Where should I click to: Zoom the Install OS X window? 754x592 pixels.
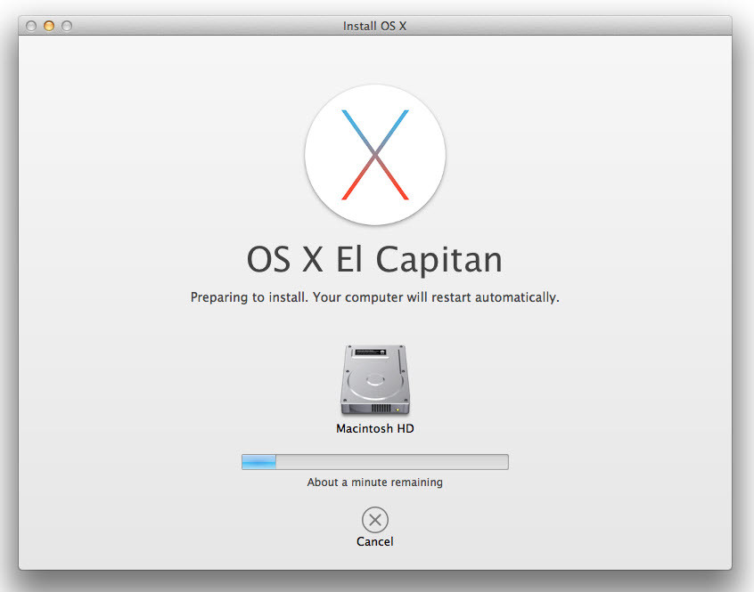66,27
